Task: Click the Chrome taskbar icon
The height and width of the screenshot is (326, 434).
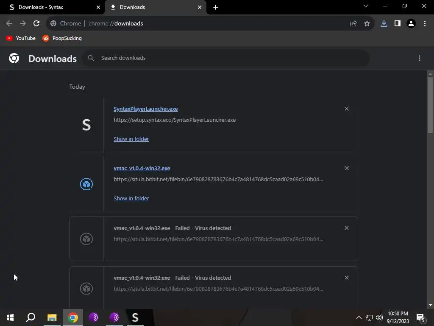Action: click(73, 318)
